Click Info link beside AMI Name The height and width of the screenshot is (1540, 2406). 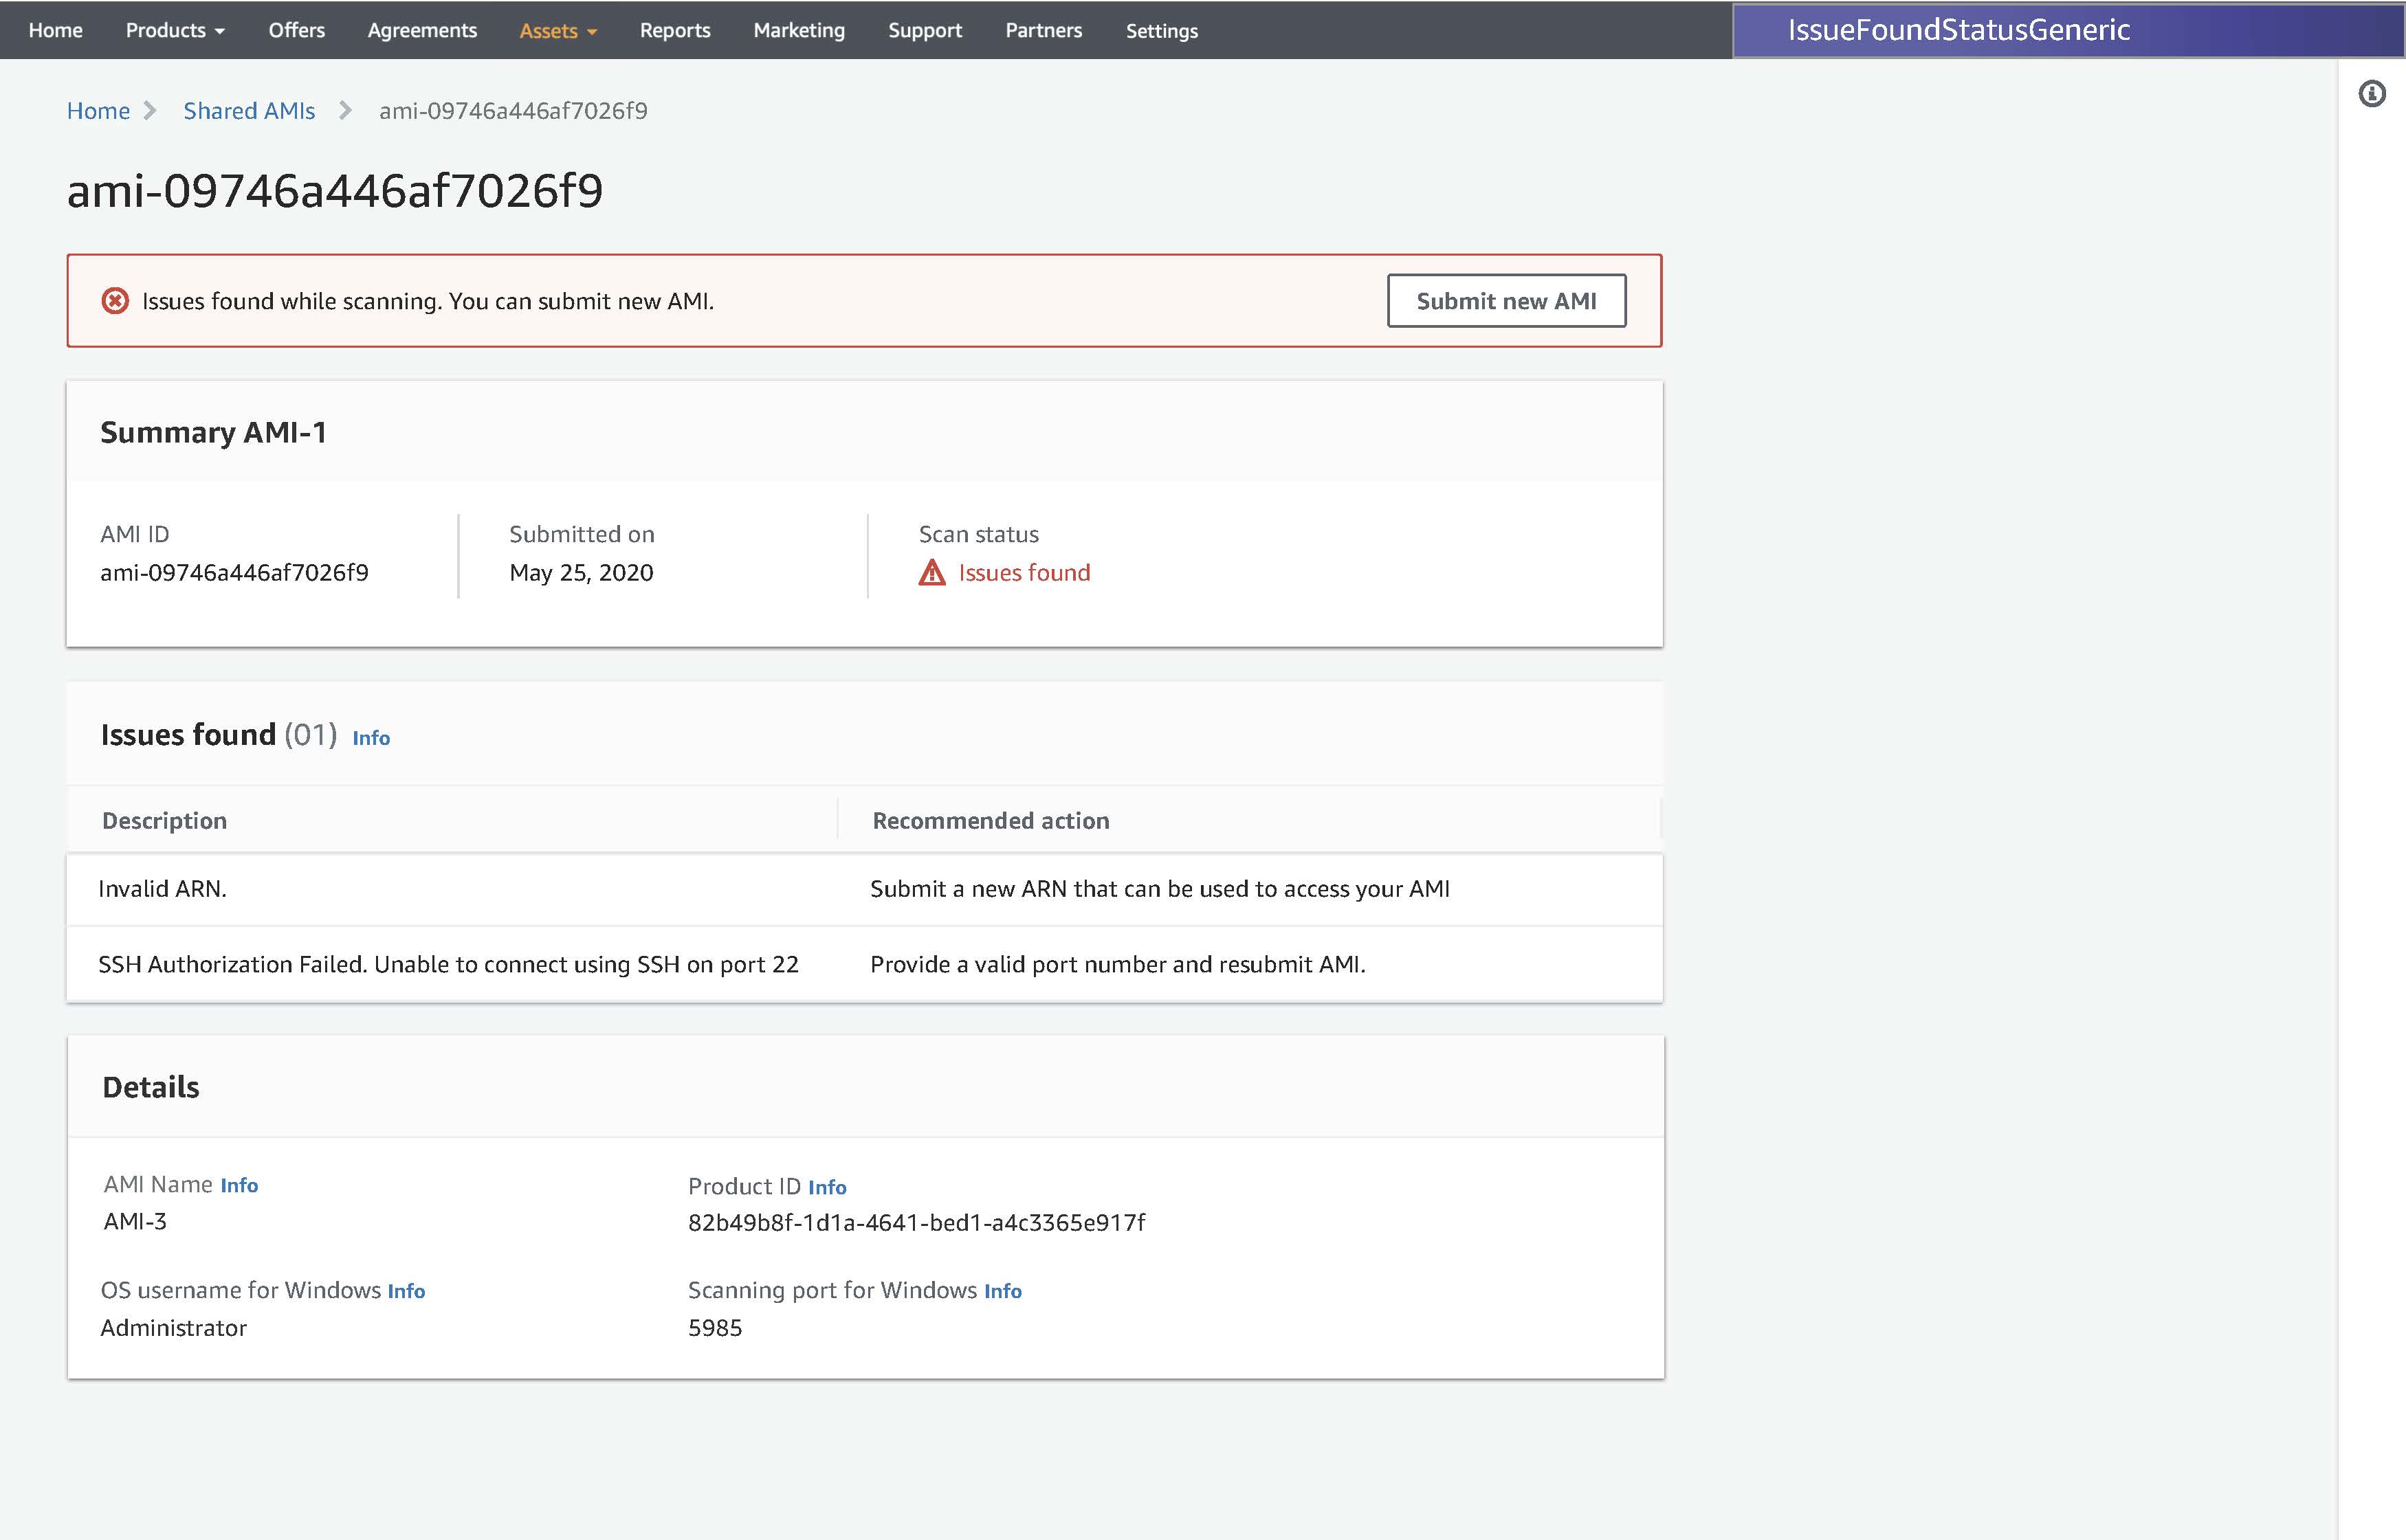point(239,1185)
